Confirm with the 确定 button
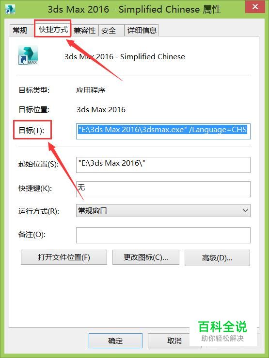 tap(115, 341)
